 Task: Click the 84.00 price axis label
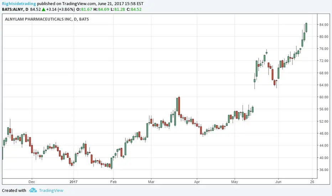point(324,25)
